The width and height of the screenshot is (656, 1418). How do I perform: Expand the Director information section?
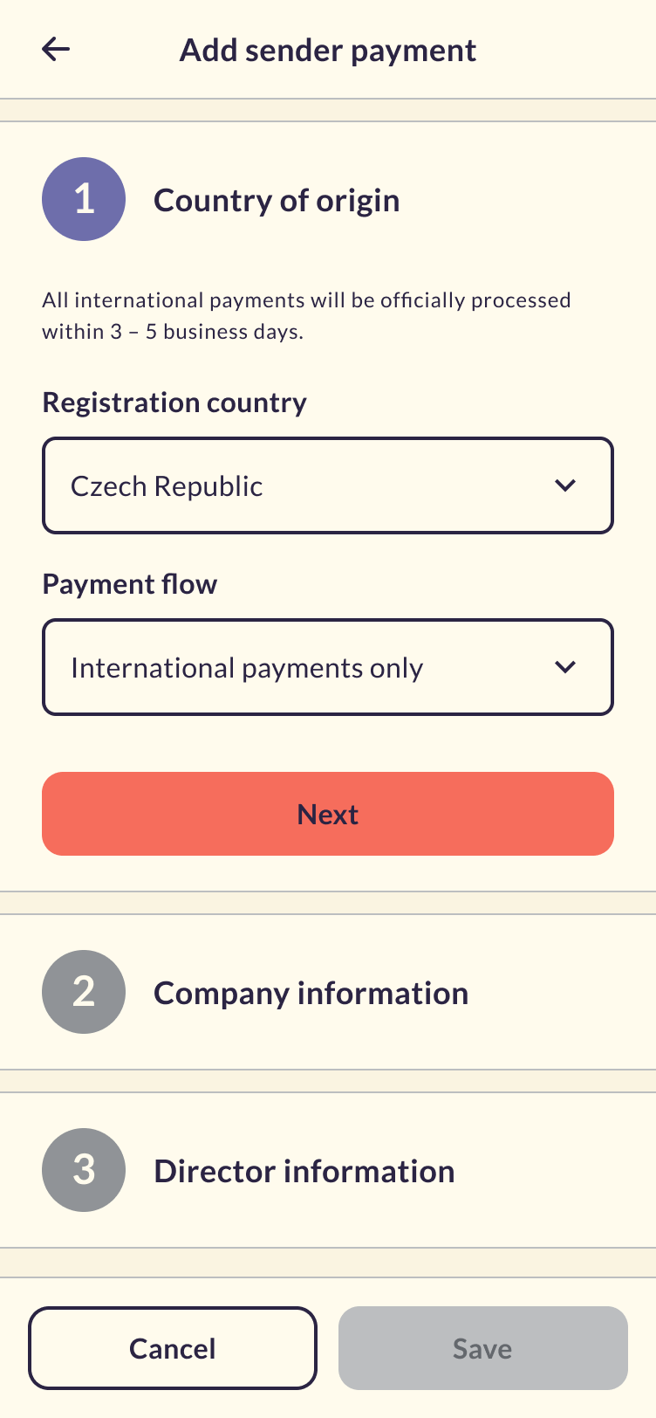pyautogui.click(x=304, y=1171)
